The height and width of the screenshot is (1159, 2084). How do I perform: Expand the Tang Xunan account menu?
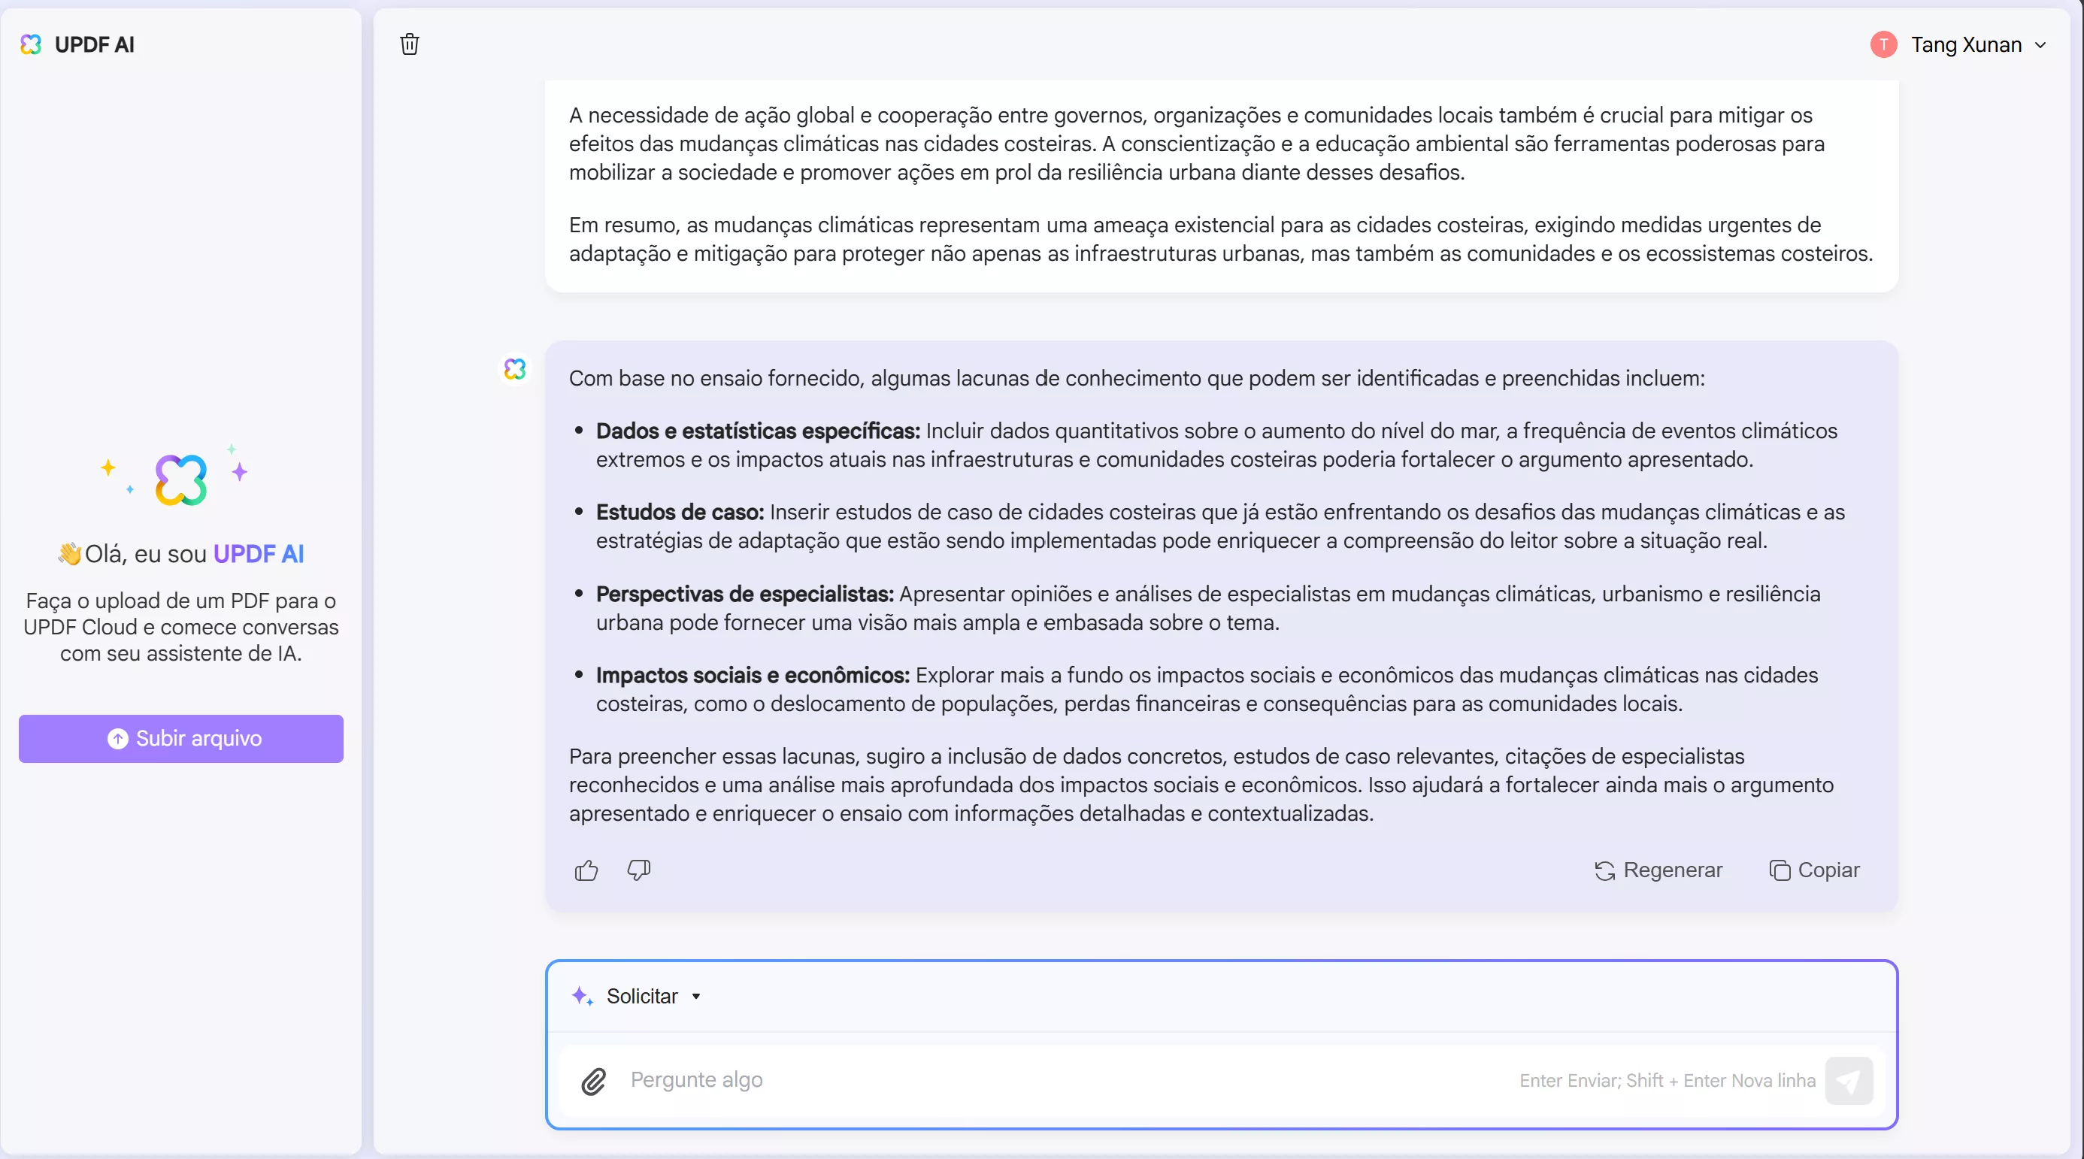point(1966,44)
